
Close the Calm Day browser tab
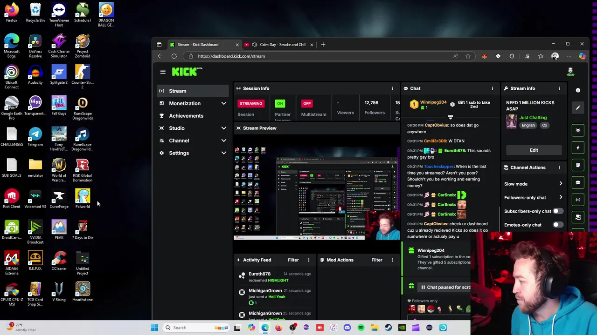click(312, 45)
